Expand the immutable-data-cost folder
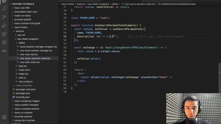Viewport: 221px width, 124px height. click(x=26, y=12)
